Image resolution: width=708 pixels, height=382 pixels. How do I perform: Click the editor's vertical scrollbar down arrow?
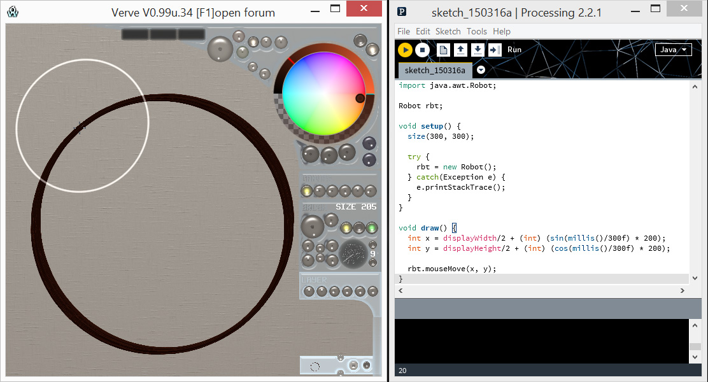695,278
